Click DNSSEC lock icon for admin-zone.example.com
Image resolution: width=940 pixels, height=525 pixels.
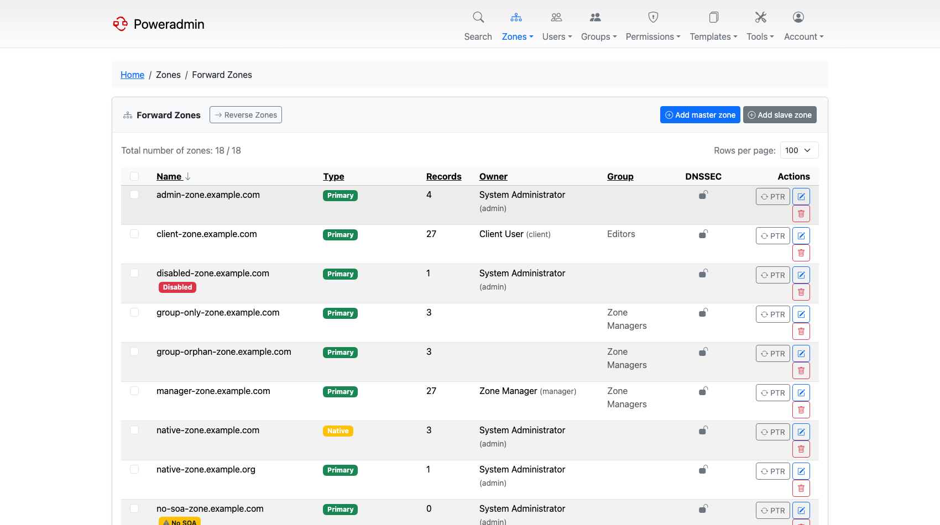[x=703, y=195]
